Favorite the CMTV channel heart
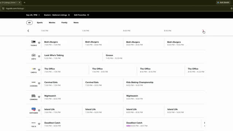 click(39, 56)
